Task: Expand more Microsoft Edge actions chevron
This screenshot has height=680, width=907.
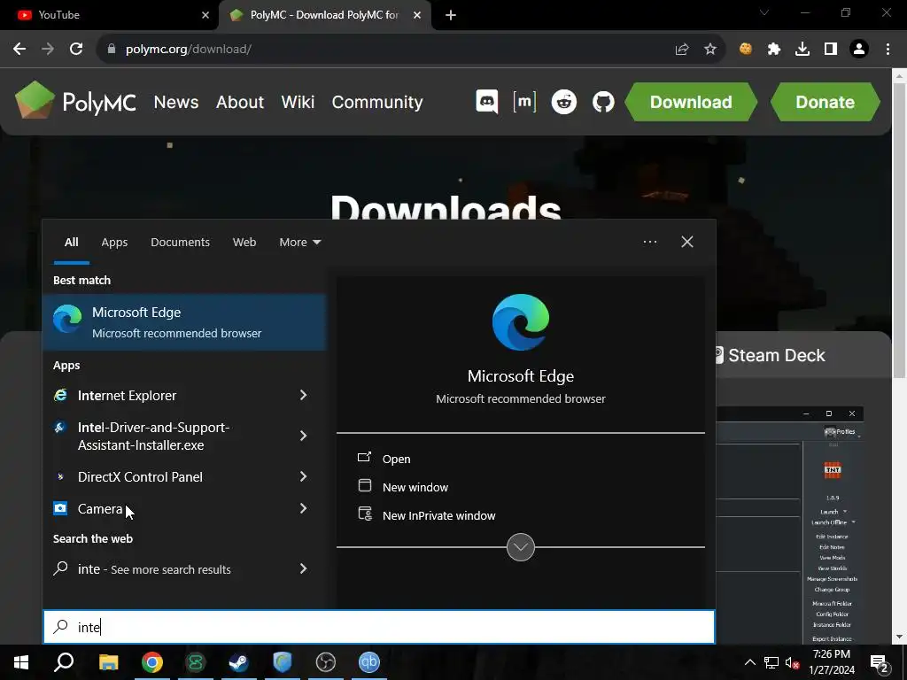Action: click(521, 547)
